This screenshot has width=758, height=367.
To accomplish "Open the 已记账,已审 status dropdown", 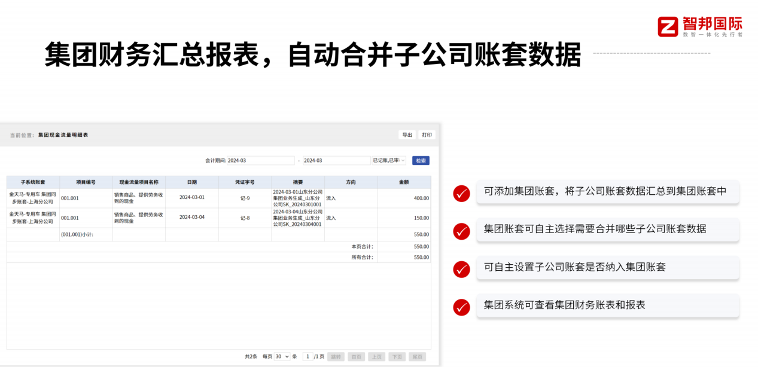I will coord(388,160).
